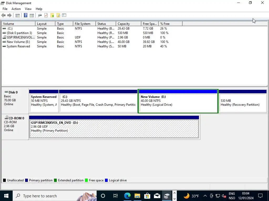Click the bright green Free space legend swatch

pos(86,180)
